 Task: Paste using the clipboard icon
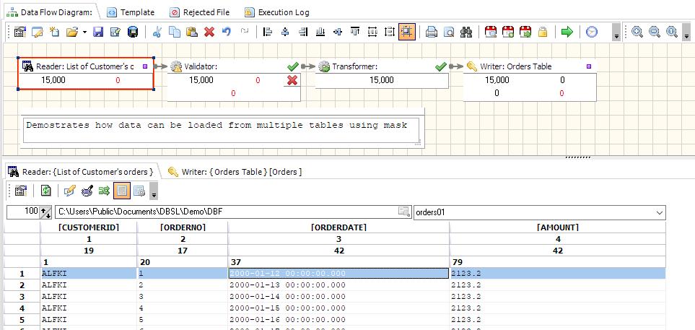point(192,32)
